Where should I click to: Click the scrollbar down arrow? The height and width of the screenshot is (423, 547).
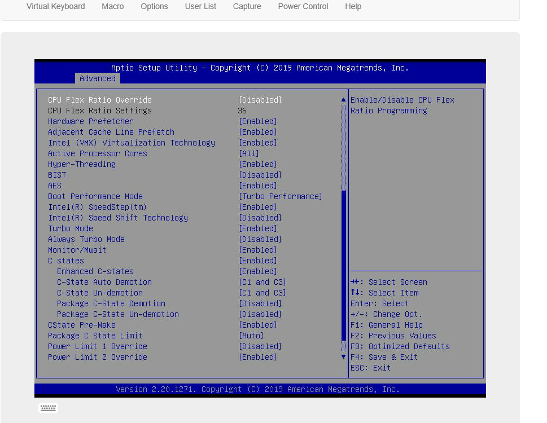(343, 357)
